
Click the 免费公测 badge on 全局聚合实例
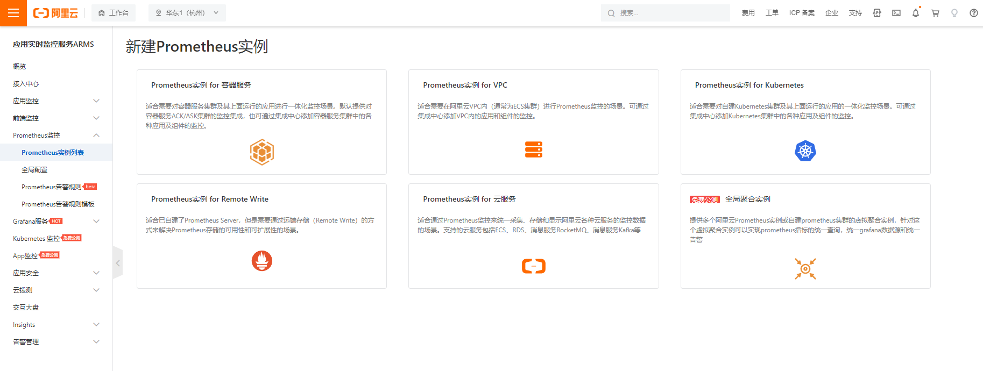click(705, 199)
